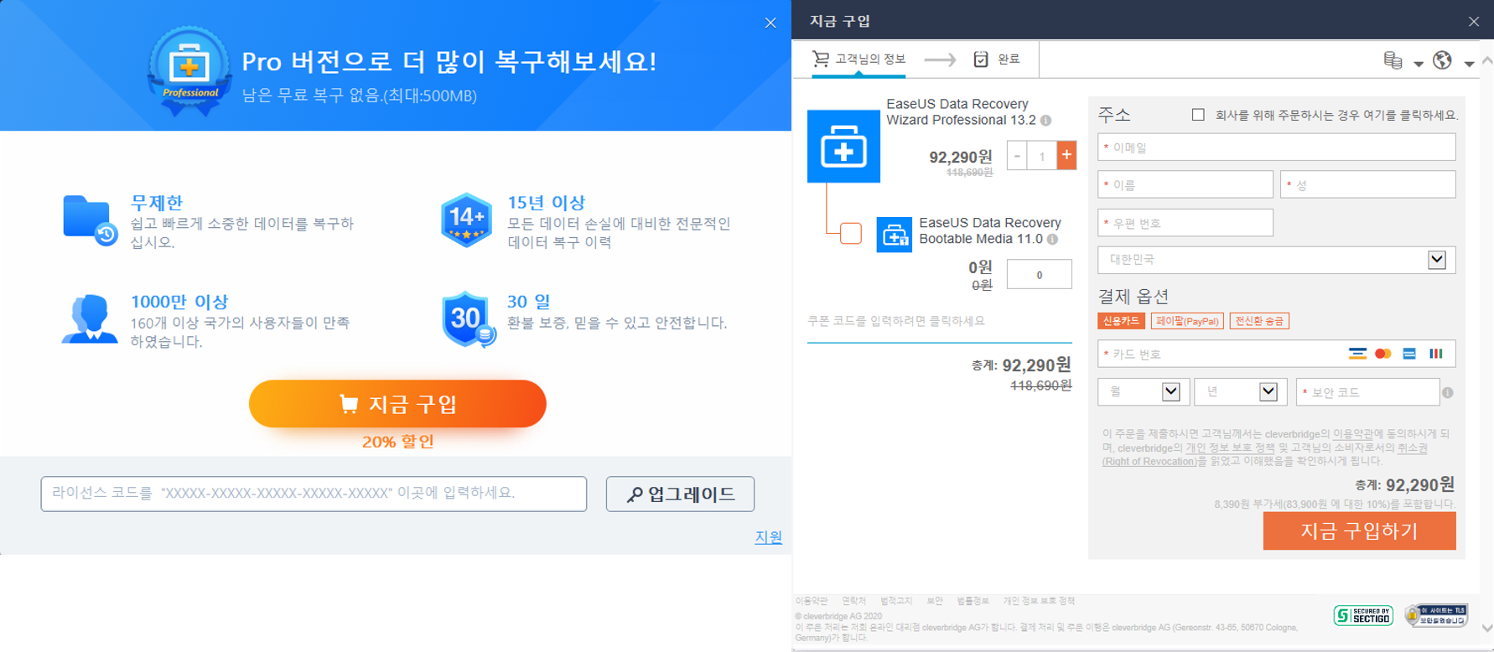Select PayPal payment option
Viewport: 1494px width, 652px height.
(x=1187, y=321)
